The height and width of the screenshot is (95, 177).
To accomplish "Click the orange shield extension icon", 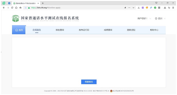I will [147, 8].
